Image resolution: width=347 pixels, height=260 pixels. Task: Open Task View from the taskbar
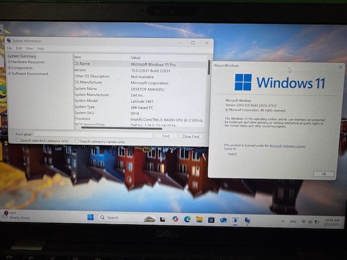163,219
